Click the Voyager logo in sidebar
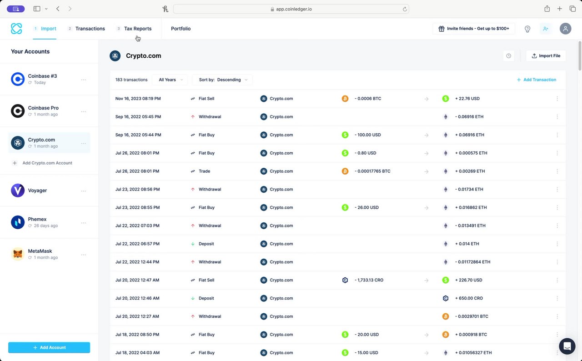The height and width of the screenshot is (361, 582). tap(18, 191)
